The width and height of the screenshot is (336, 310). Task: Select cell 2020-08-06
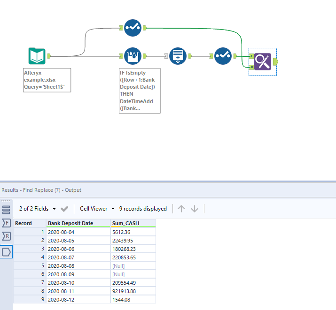(78, 249)
